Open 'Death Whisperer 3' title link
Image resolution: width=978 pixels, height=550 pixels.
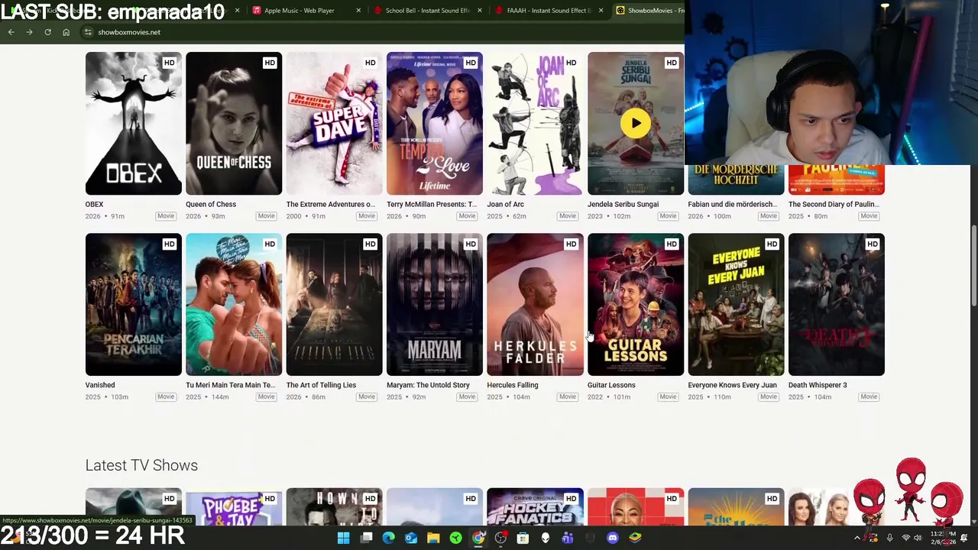[x=818, y=385]
